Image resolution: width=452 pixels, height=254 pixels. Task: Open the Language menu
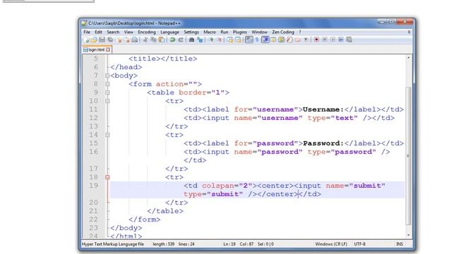click(169, 32)
